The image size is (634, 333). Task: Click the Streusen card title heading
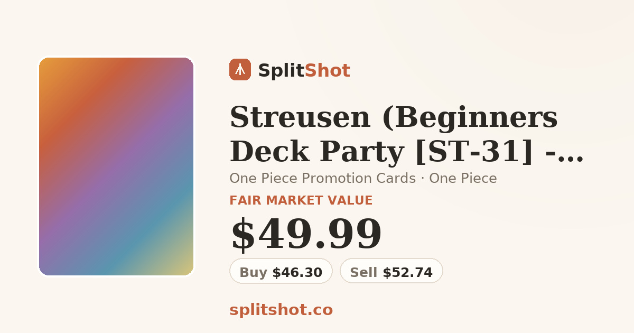(x=407, y=134)
